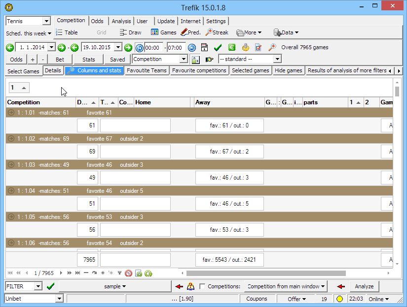Click the Analyze button

(364, 286)
